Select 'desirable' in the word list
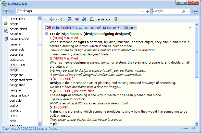This screenshot has width=201, height=133. 16,100
